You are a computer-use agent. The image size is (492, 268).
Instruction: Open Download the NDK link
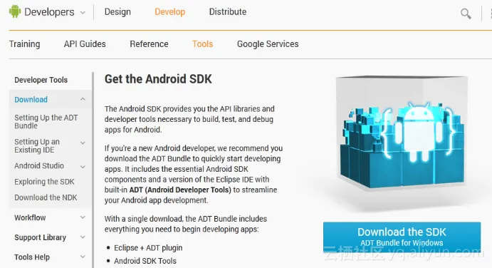46,197
